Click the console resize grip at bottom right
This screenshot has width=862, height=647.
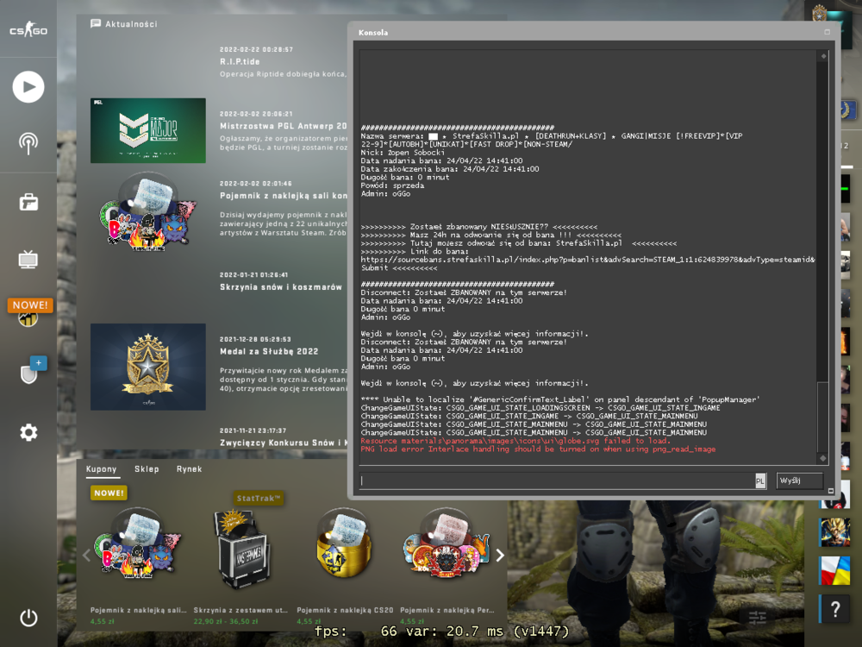[x=831, y=491]
